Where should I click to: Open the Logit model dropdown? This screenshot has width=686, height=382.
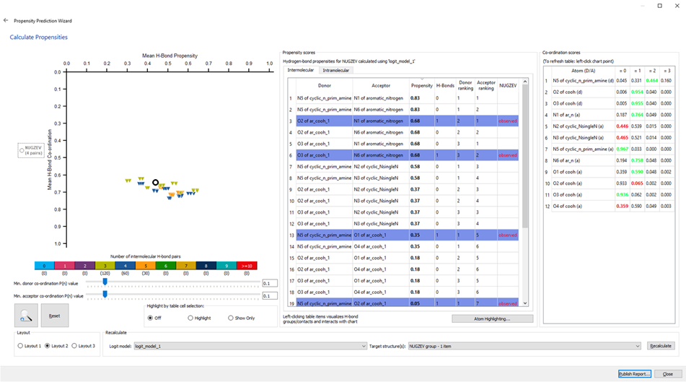click(250, 346)
